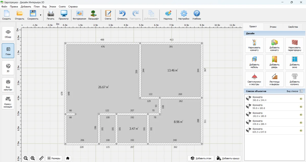Image resolution: width=306 pixels, height=162 pixels.
Task: Click the ruler measurement tool icon
Action: 41,158
